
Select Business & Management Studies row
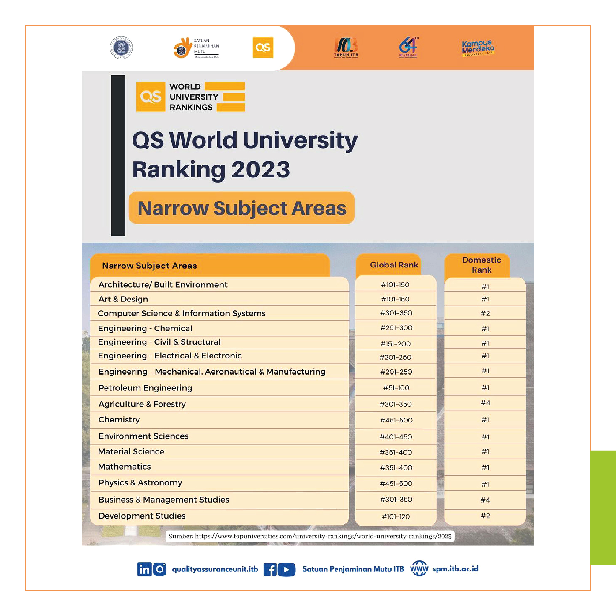pos(219,500)
